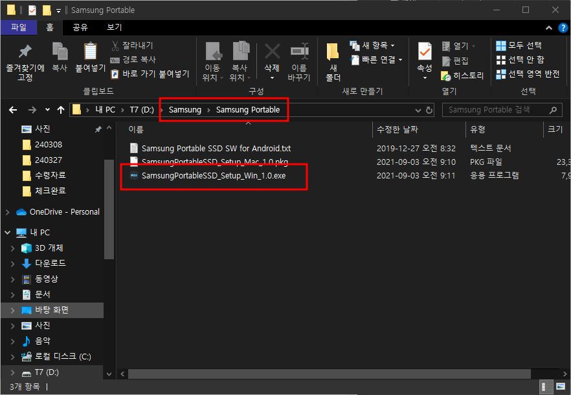Screen dimensions: 571x395
Task: Open 이동 위치 (Move to) menu
Action: point(212,61)
